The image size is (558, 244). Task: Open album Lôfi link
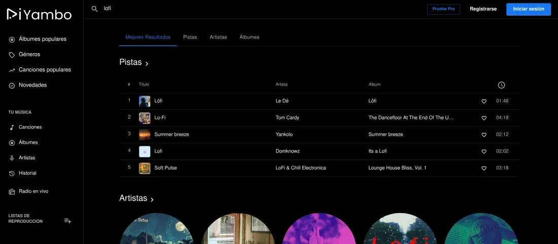point(372,101)
